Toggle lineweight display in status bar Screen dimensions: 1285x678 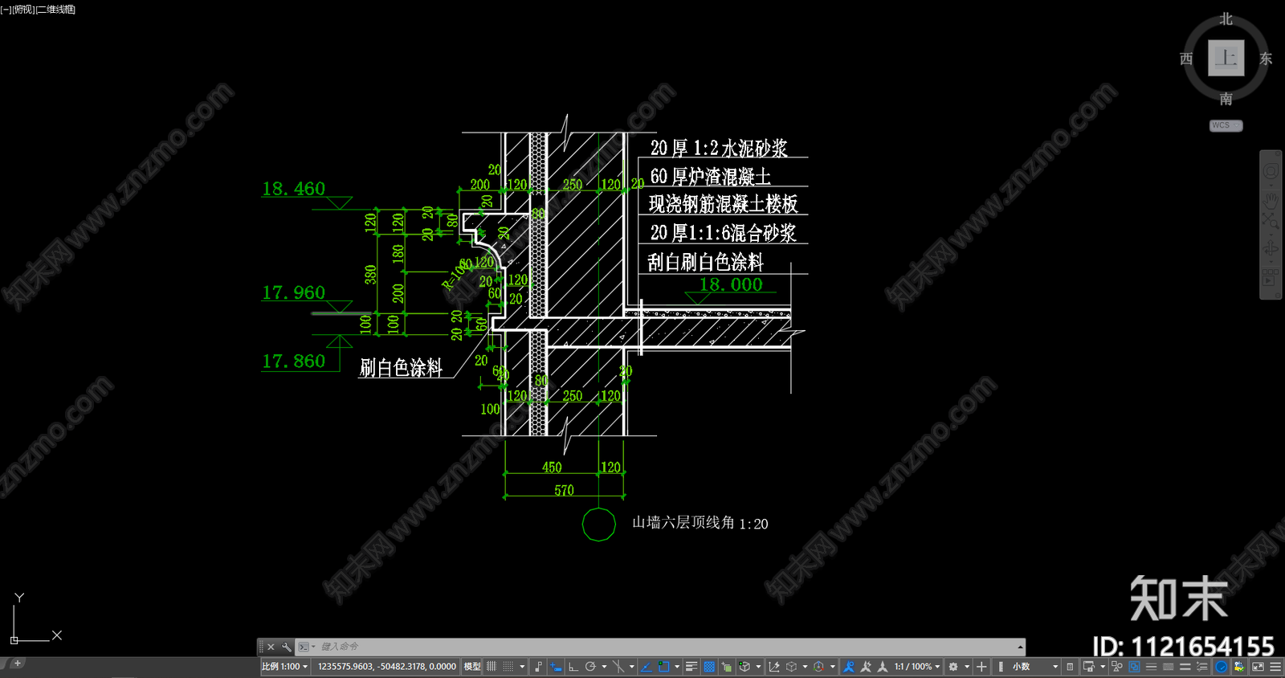tap(691, 667)
